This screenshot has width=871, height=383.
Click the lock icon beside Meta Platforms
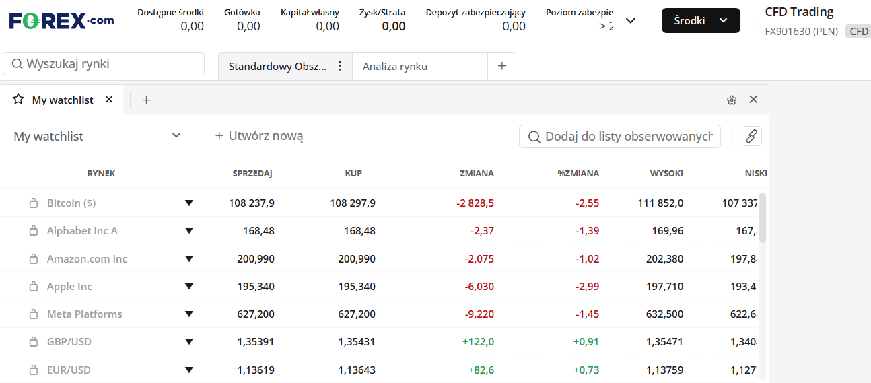coord(34,314)
